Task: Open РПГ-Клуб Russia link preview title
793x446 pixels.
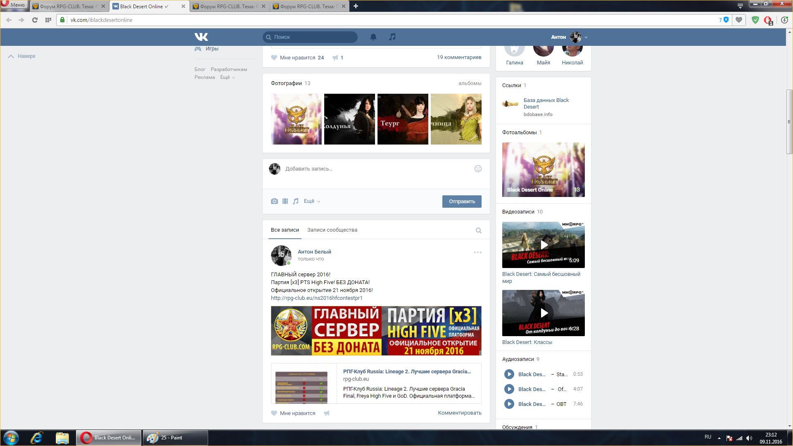Action: click(x=407, y=372)
